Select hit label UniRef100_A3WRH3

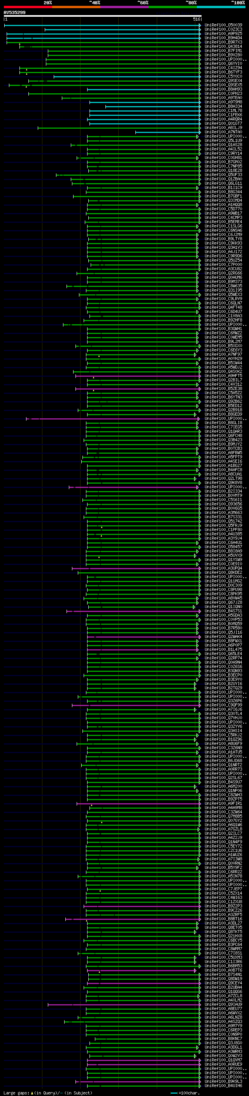coord(223,1051)
